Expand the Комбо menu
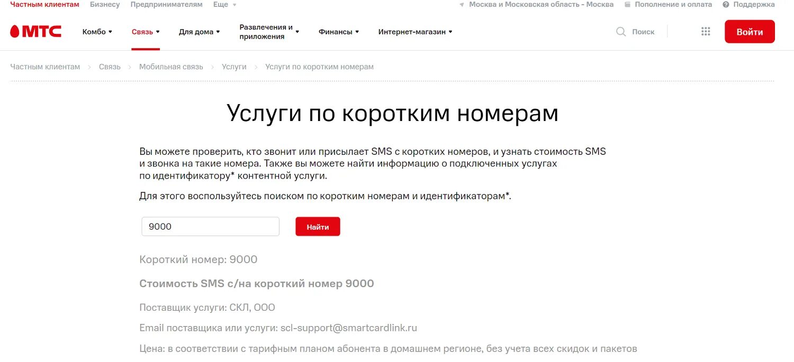794x362 pixels. tap(97, 32)
